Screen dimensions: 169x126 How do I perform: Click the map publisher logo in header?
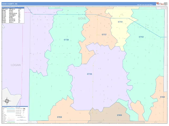pos(160,4)
